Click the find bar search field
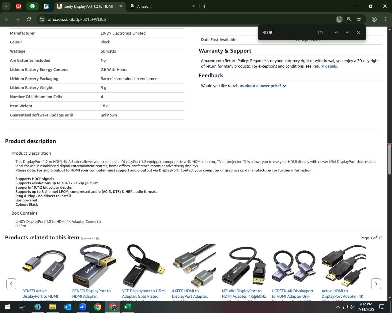Image resolution: width=392 pixels, height=313 pixels. [287, 32]
